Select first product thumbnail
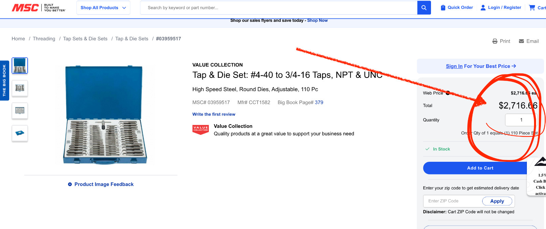Image resolution: width=546 pixels, height=229 pixels. click(20, 66)
